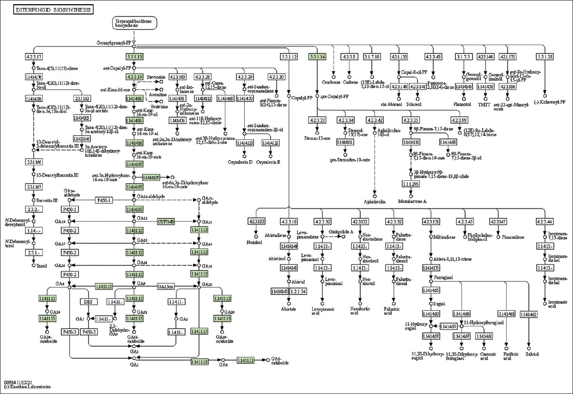The image size is (573, 394).
Task: Select the Aphidicolin compound node circle
Action: pyautogui.click(x=375, y=195)
